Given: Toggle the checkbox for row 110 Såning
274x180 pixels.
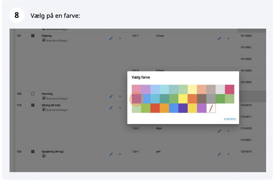Looking at the screenshot, I should (x=33, y=105).
